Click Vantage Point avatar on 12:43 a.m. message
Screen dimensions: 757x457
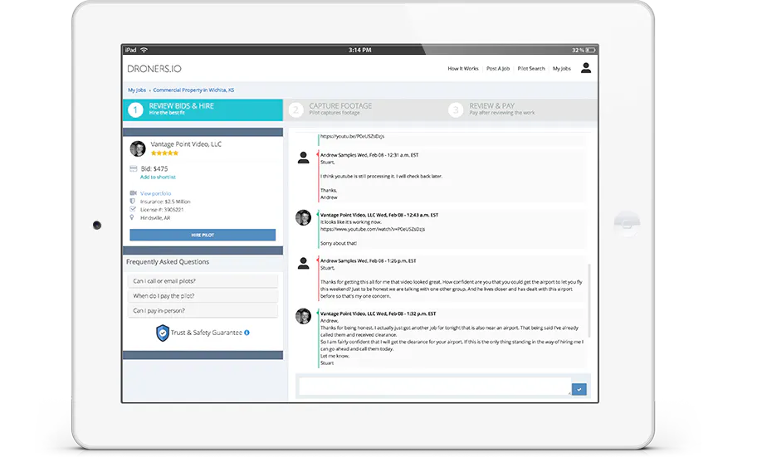[303, 217]
